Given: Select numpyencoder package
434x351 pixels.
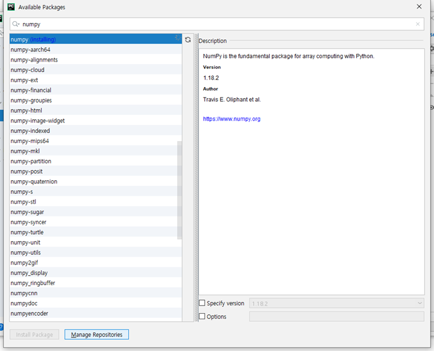Looking at the screenshot, I should tap(96, 313).
